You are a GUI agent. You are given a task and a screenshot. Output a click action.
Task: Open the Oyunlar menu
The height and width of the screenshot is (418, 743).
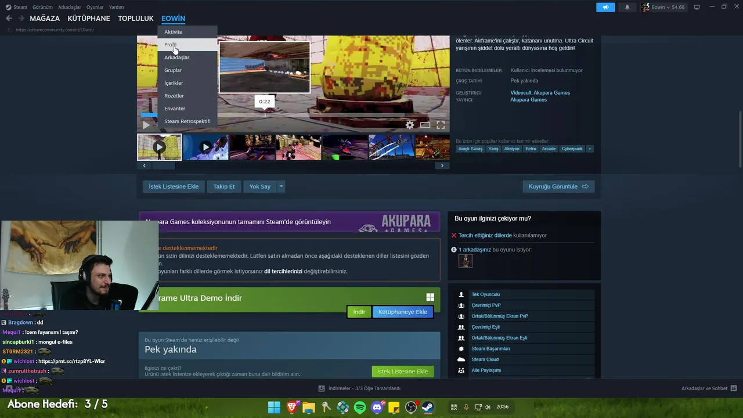click(95, 7)
